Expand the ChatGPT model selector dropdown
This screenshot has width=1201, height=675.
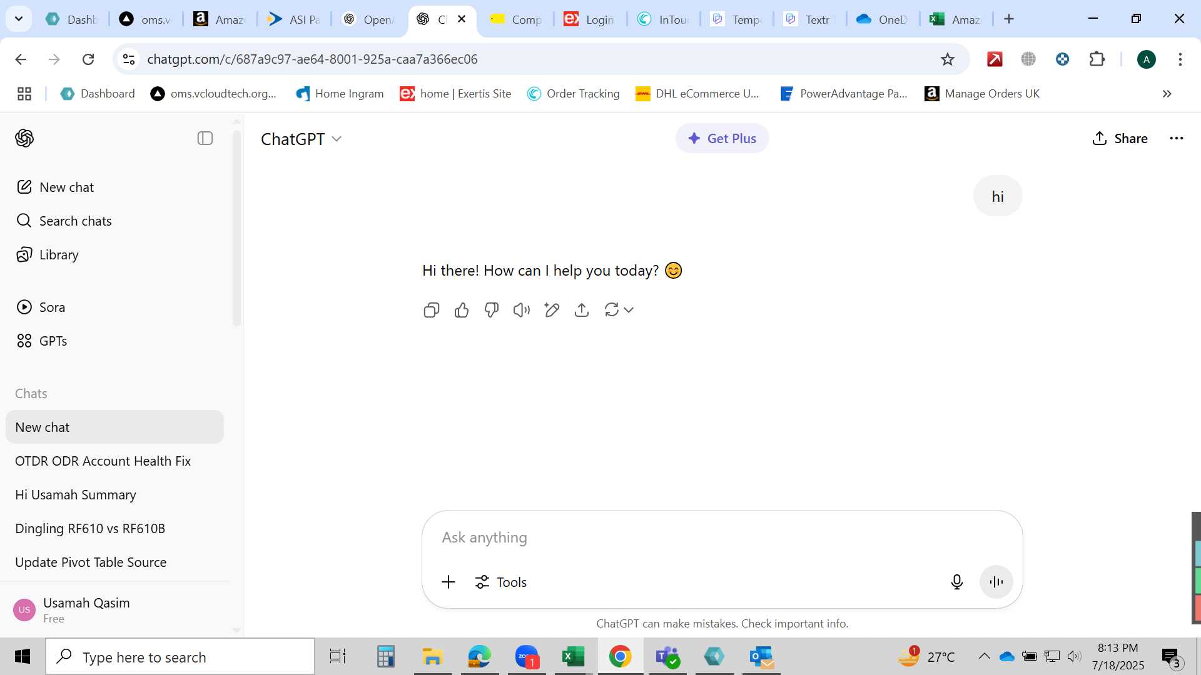click(x=302, y=139)
